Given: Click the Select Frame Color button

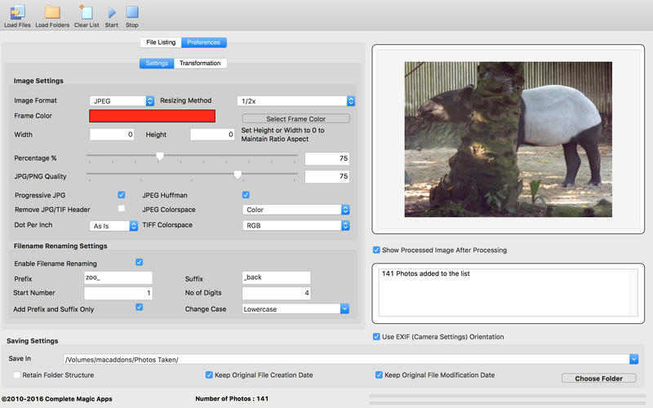Looking at the screenshot, I should pos(295,119).
